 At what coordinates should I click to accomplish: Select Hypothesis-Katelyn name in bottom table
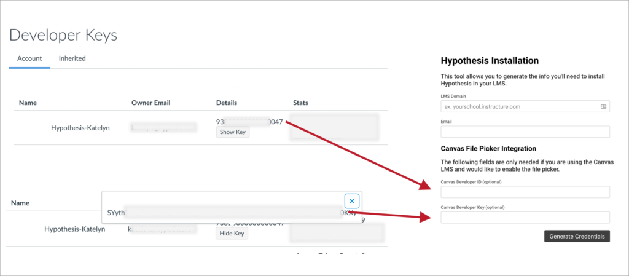pyautogui.click(x=74, y=229)
